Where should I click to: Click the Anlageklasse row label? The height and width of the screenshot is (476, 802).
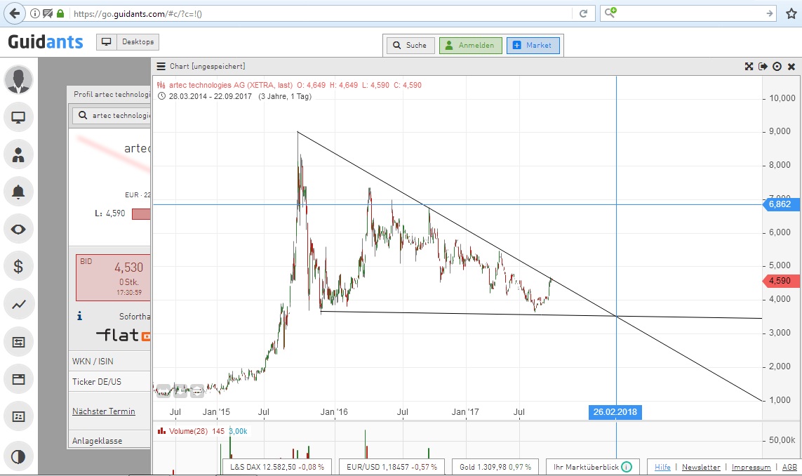[x=98, y=441]
